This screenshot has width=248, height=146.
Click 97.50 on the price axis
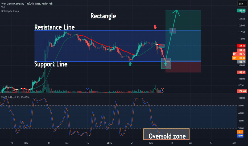241,85
